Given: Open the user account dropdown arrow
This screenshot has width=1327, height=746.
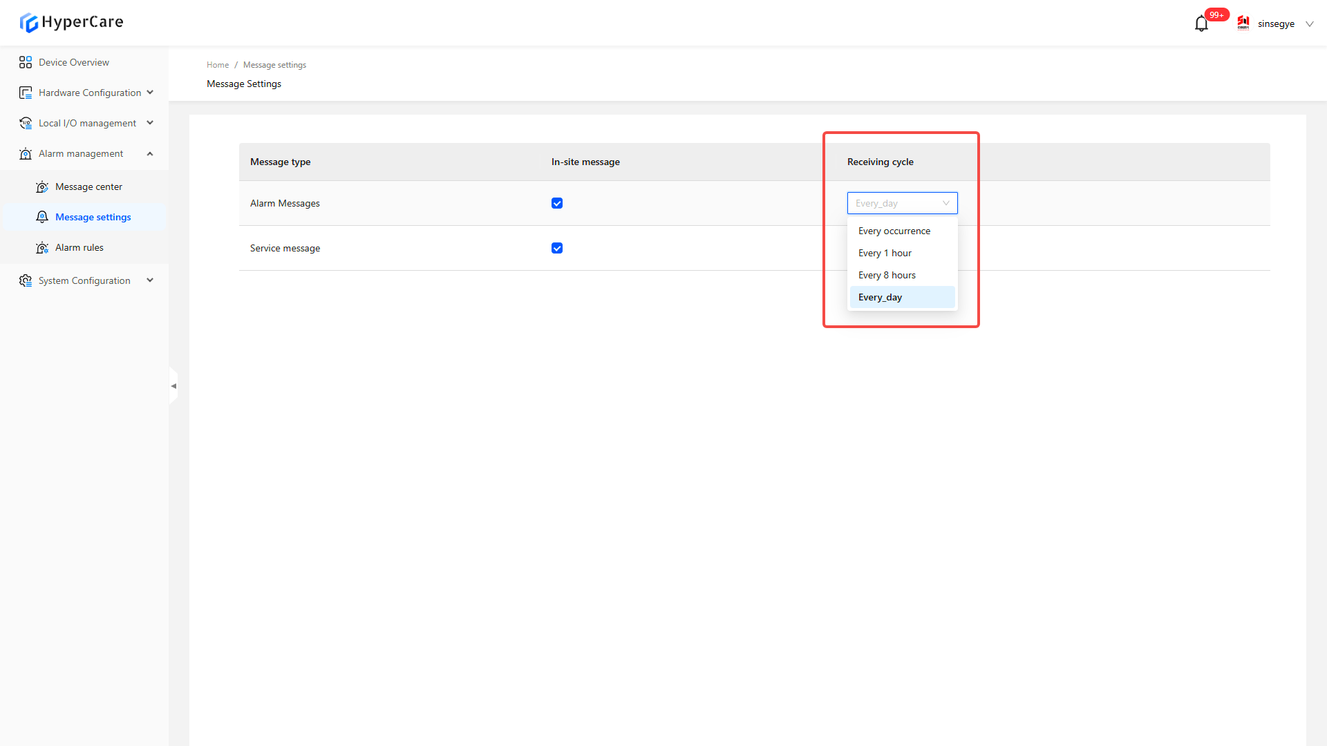Looking at the screenshot, I should point(1309,24).
